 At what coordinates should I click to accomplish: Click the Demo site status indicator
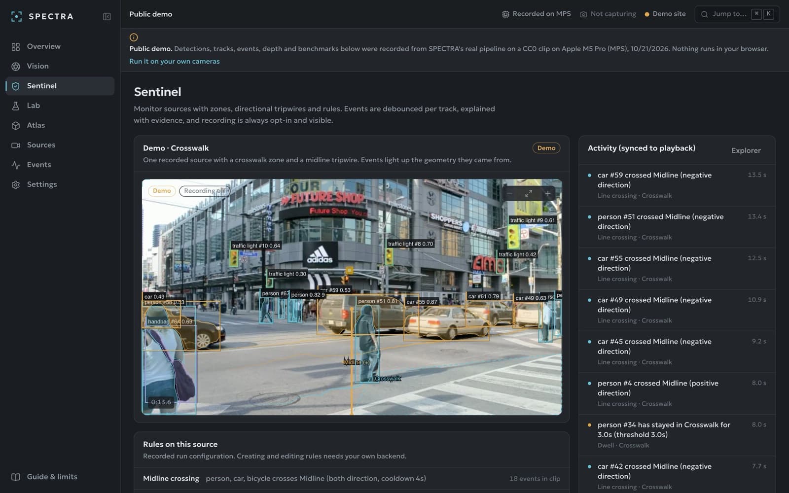point(665,14)
